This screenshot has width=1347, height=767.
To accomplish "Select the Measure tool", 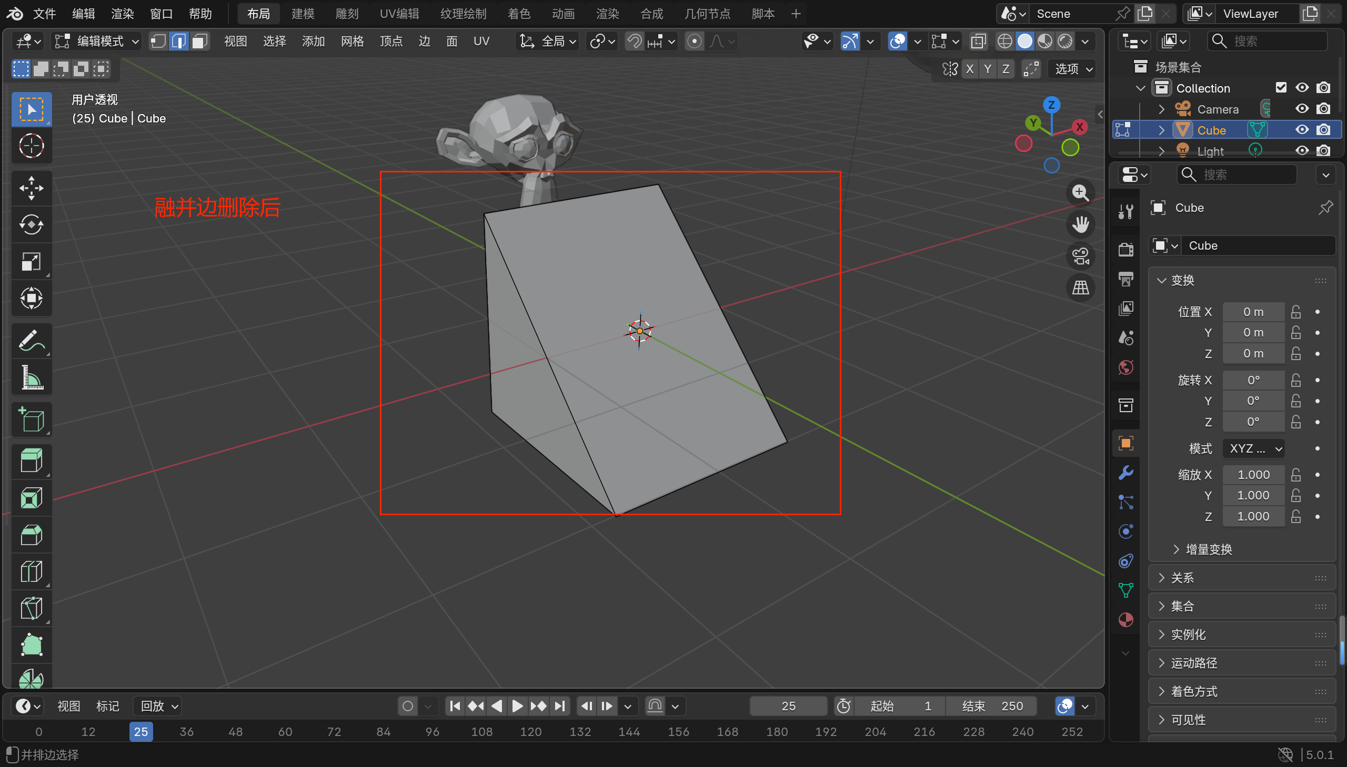I will [31, 377].
